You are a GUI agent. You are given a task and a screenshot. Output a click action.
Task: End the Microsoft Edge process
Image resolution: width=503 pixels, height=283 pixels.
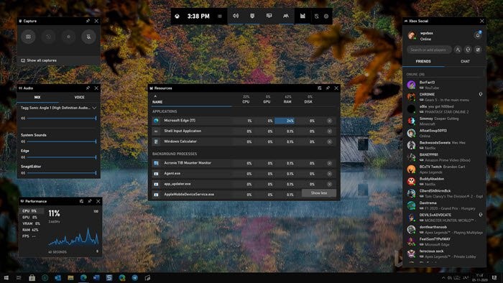[x=329, y=121]
